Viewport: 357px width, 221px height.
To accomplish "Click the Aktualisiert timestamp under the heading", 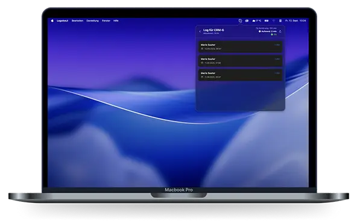I will click(x=211, y=33).
